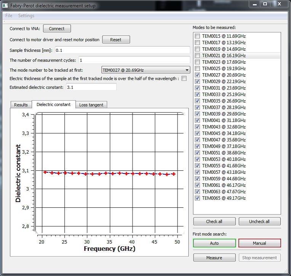The image size is (291, 276).
Task: Uncheck TEM0053 @ 40.18GHz mode
Action: (197, 159)
